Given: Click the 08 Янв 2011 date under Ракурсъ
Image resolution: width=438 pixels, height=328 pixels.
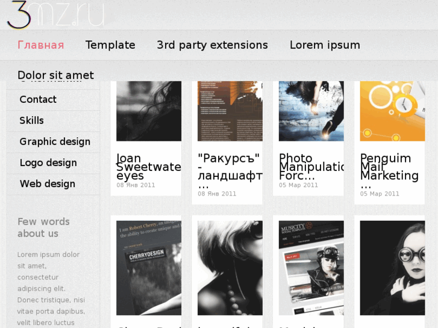Looking at the screenshot, I should (x=217, y=194).
